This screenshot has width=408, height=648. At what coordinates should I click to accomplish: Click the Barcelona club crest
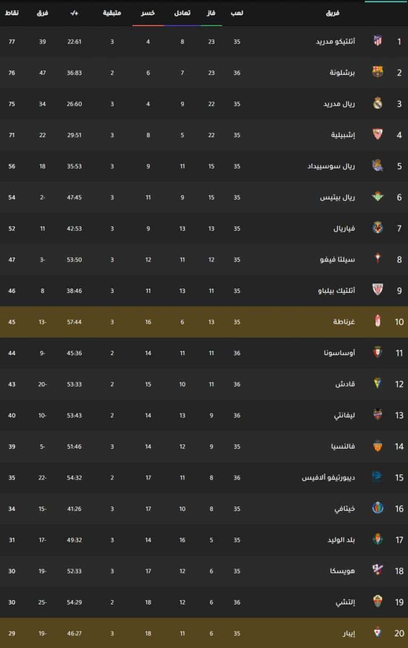(x=378, y=72)
